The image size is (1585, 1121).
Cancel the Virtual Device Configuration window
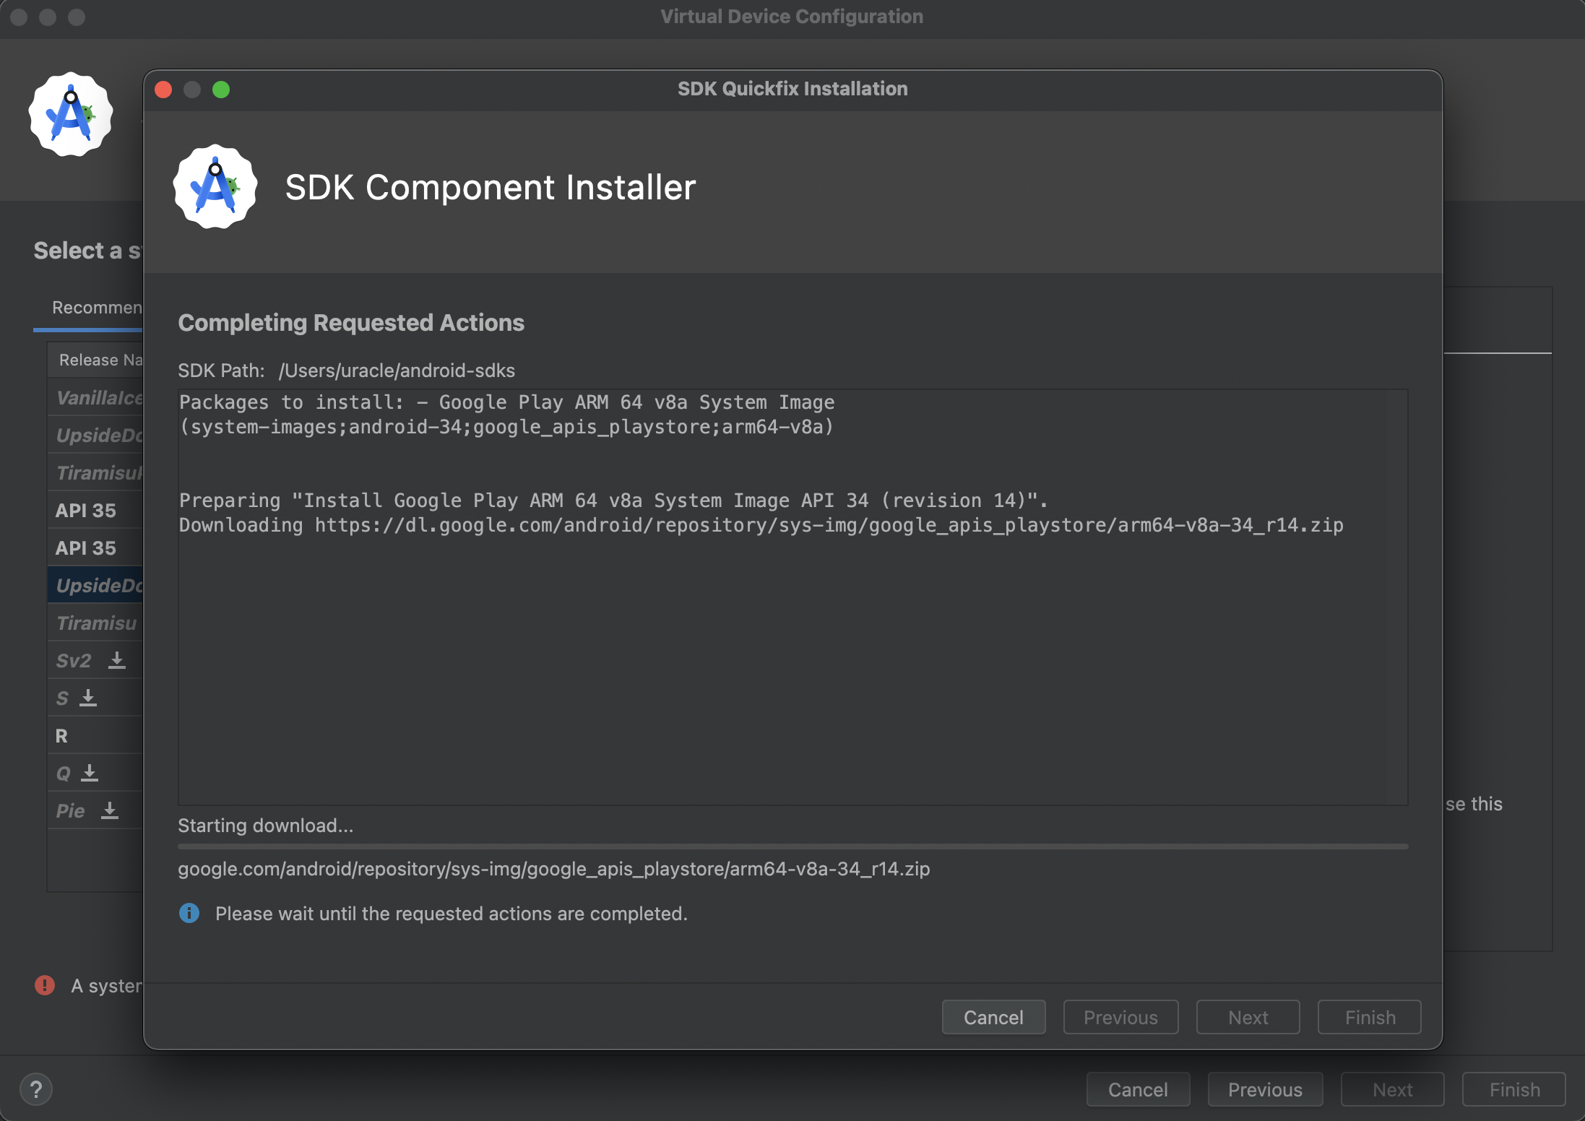(x=1138, y=1089)
